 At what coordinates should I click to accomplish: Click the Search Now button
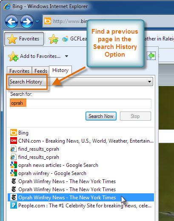click(x=101, y=116)
